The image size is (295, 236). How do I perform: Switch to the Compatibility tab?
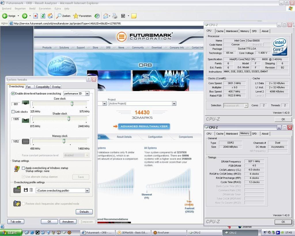tap(43, 87)
